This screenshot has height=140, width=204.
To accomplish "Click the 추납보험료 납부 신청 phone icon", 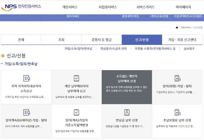I will (x=177, y=112).
